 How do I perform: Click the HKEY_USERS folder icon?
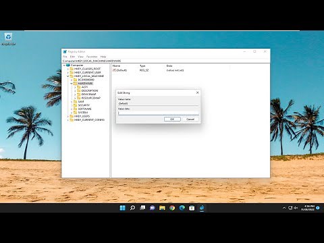[72, 116]
